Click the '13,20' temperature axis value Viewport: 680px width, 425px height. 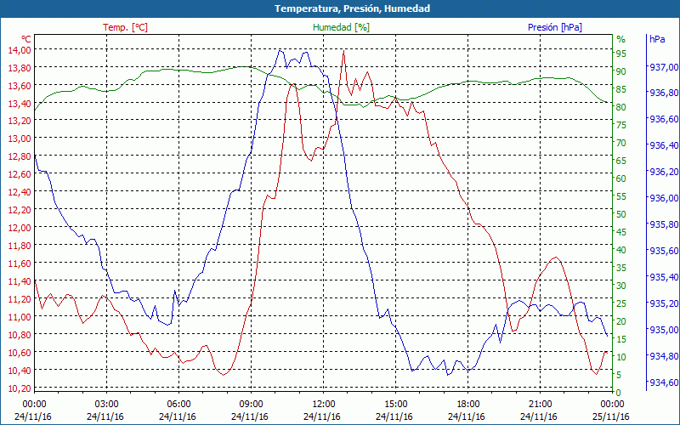pyautogui.click(x=20, y=120)
